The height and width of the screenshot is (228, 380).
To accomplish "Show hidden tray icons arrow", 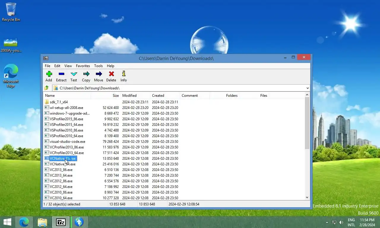I will [327, 222].
